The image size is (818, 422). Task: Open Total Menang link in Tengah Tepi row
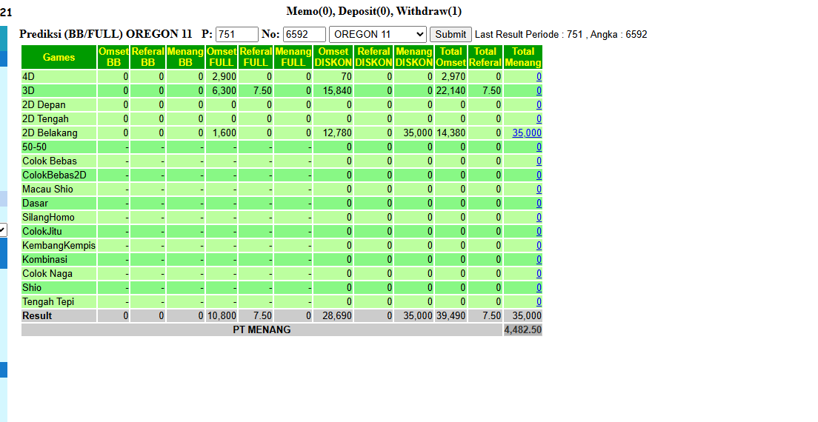coord(539,301)
